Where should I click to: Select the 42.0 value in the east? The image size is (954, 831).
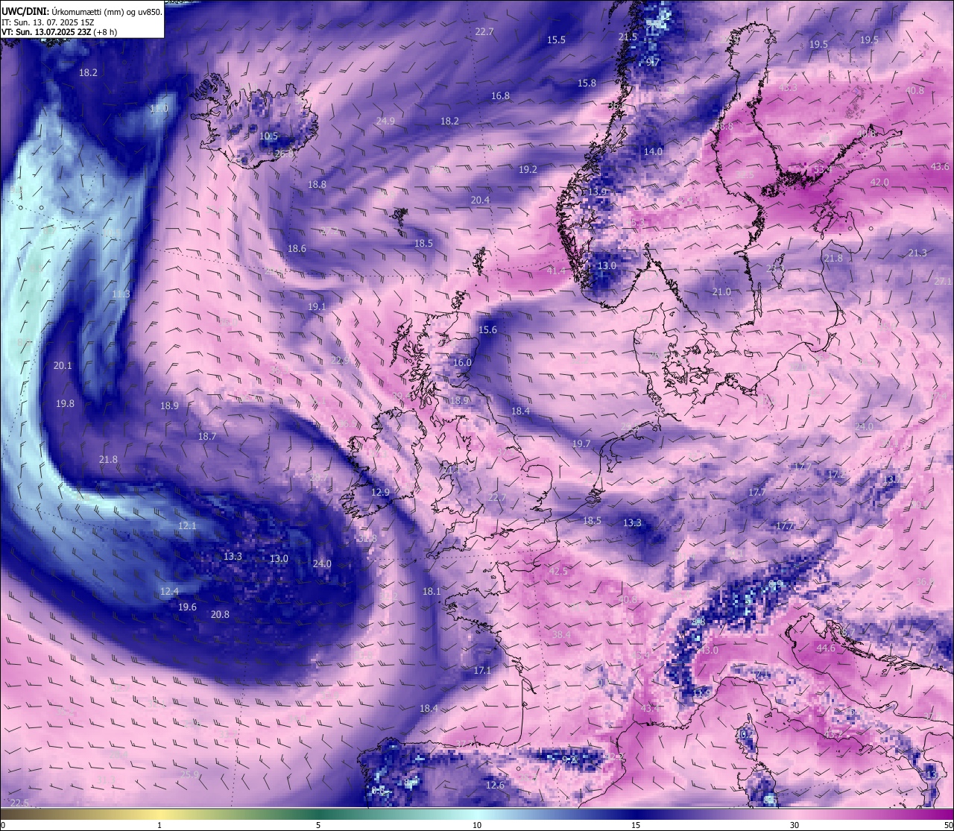point(879,183)
